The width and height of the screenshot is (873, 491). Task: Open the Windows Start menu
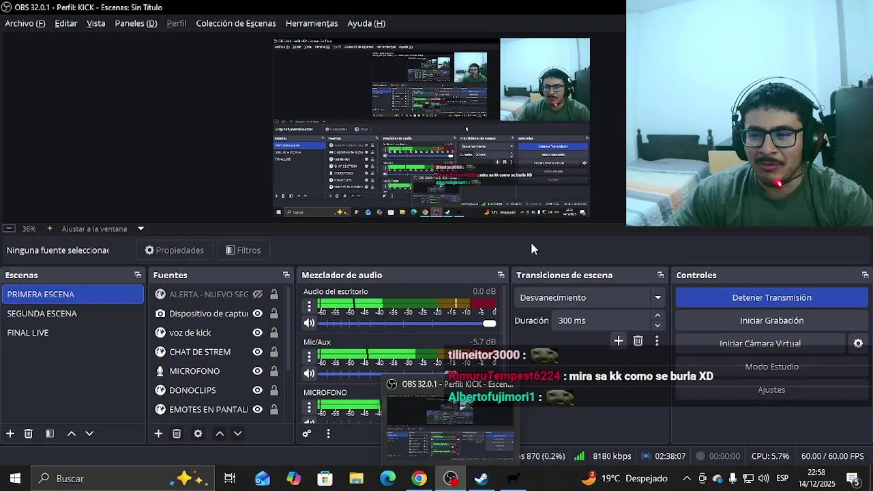coord(15,479)
